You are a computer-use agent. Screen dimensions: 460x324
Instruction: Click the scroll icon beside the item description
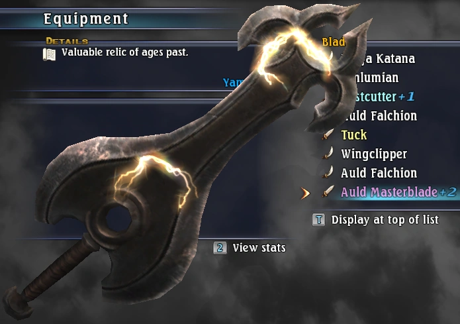click(x=49, y=54)
